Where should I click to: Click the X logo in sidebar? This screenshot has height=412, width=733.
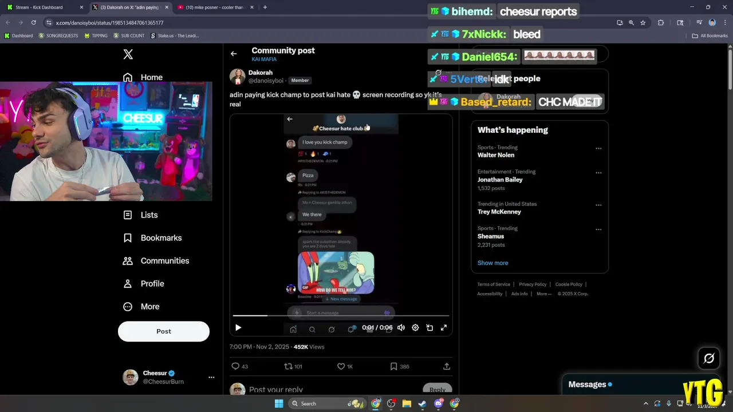point(128,54)
